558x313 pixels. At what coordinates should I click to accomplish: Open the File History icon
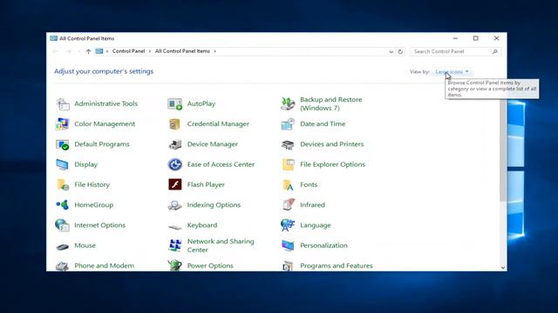pos(62,185)
